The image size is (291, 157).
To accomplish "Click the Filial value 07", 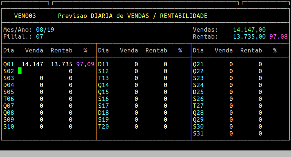I will click(39, 36).
